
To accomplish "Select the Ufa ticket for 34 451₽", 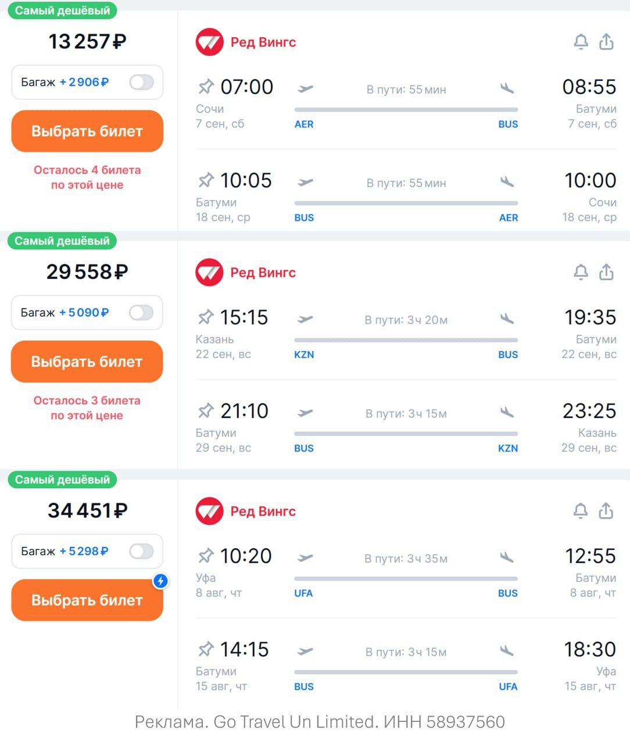I will [87, 600].
